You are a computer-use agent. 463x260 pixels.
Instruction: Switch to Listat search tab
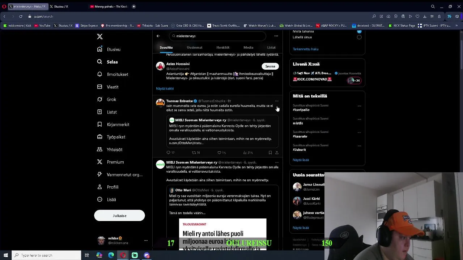(x=271, y=47)
